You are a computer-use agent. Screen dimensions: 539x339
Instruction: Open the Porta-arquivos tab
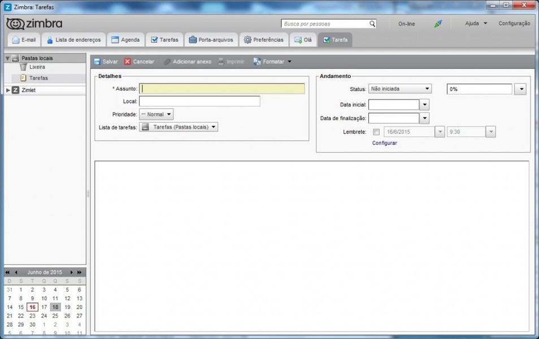[x=211, y=40]
